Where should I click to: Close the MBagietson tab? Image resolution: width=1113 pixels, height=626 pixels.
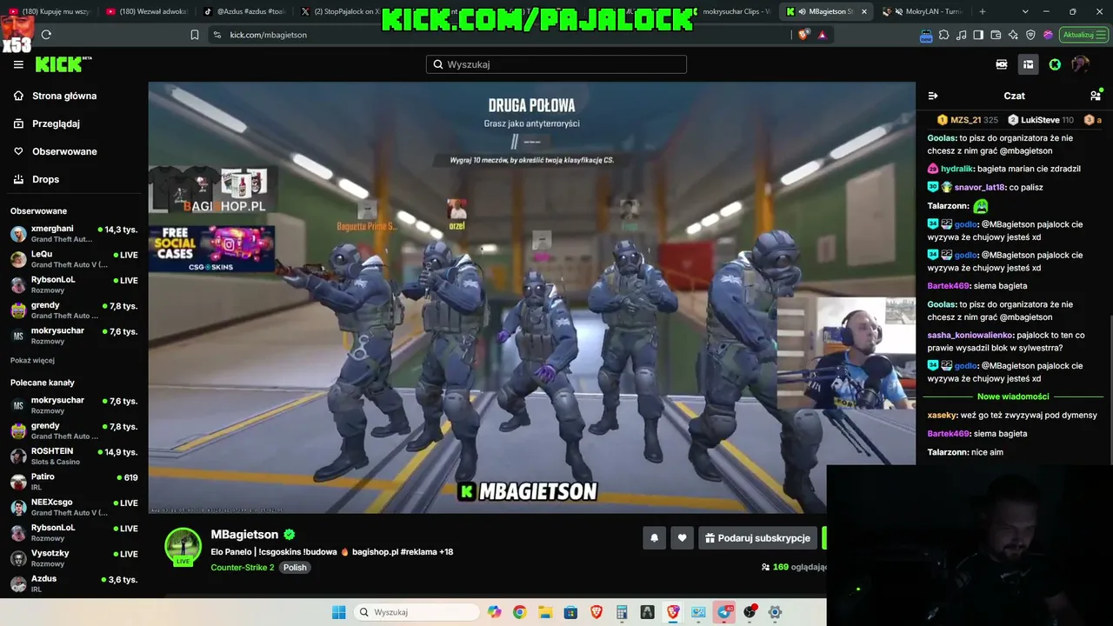[864, 11]
